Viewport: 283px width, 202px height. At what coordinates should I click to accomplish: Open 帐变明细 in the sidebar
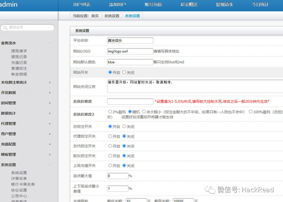[x=19, y=74]
